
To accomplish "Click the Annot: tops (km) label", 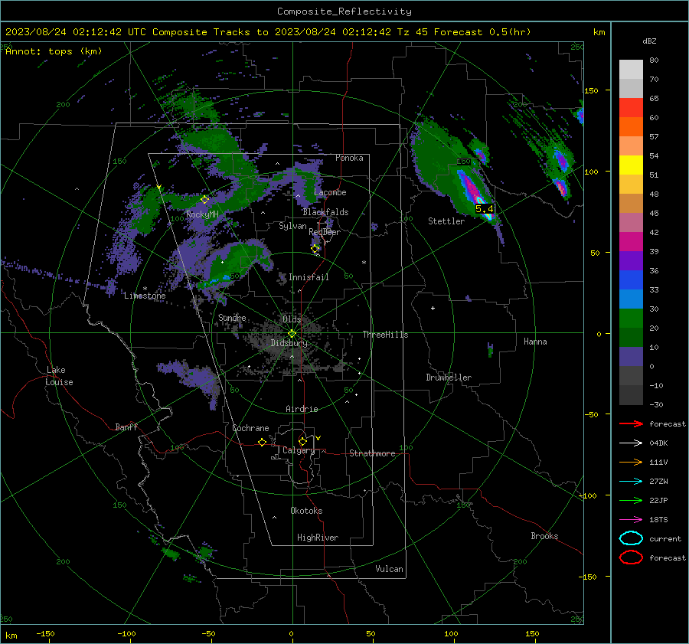I will (54, 51).
